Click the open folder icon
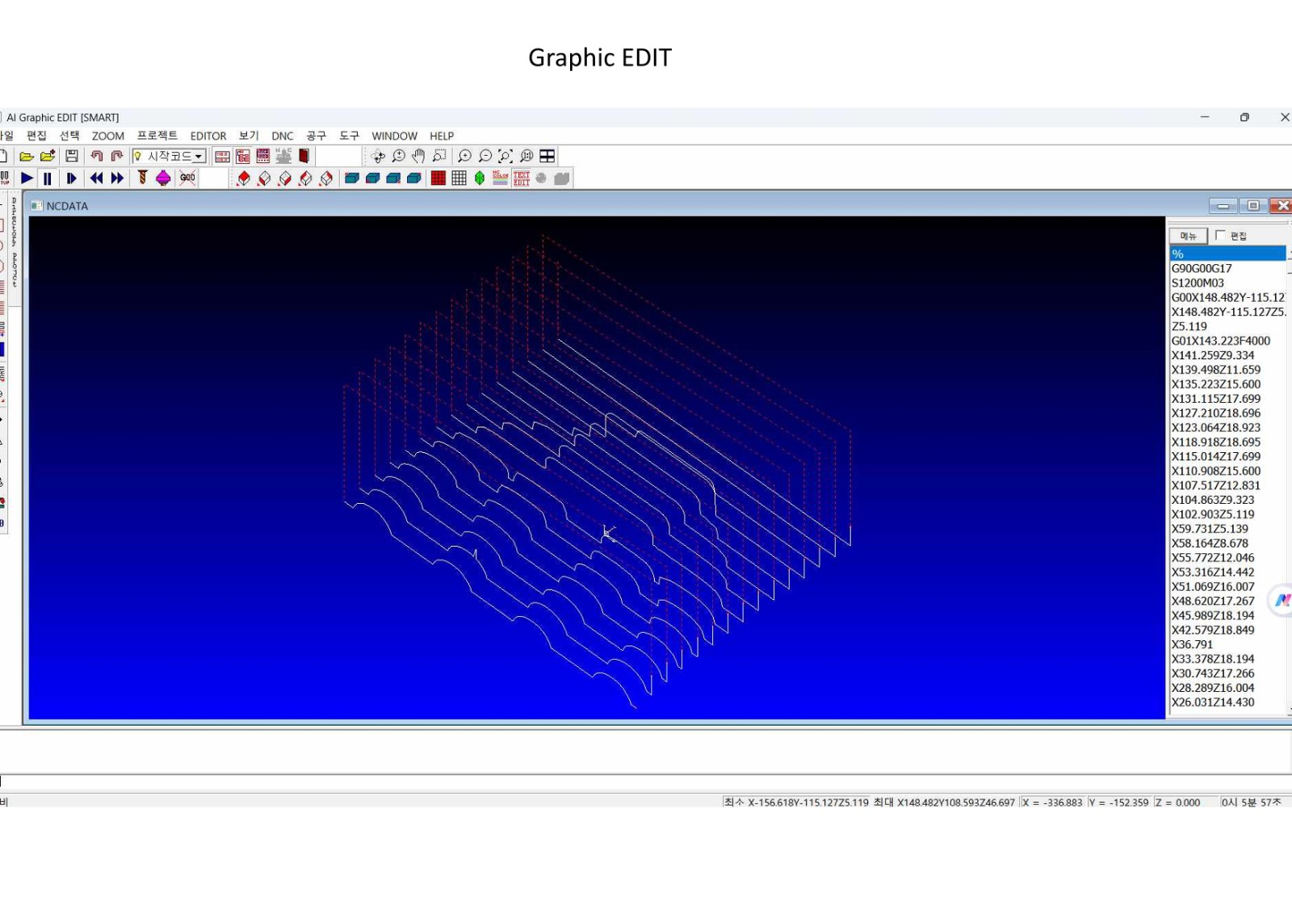Screen dimensions: 1292x914 click(27, 156)
